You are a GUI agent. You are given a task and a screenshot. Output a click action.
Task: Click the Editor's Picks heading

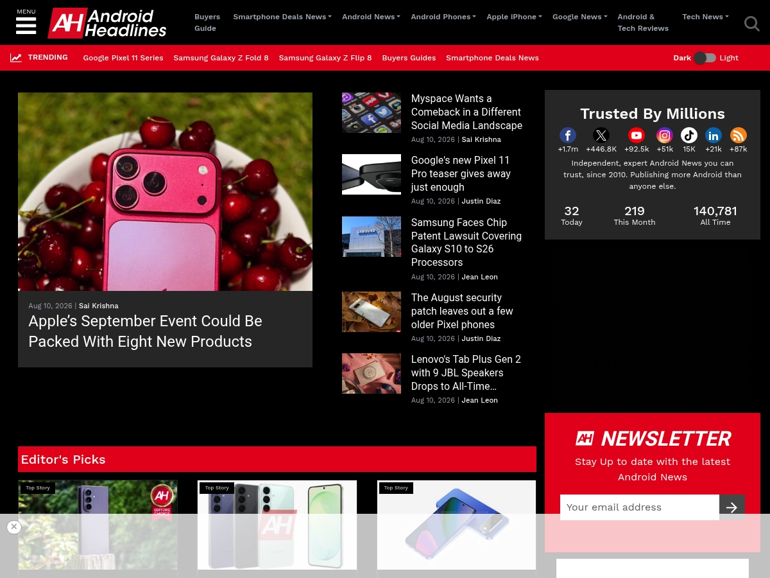63,459
